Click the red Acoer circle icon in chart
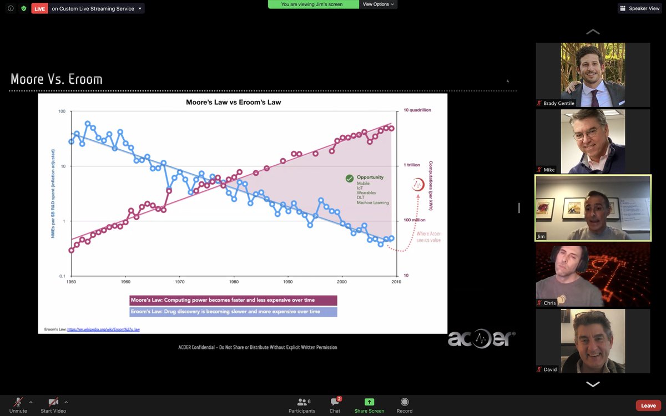 418,185
